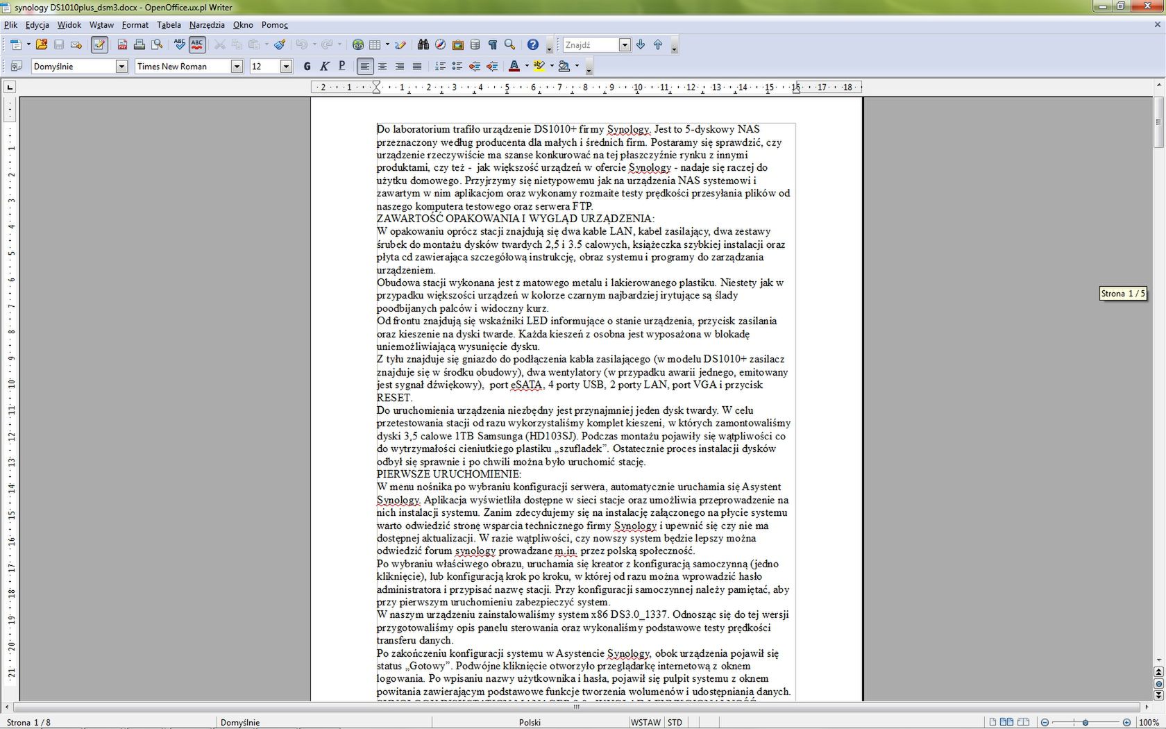This screenshot has height=729, width=1166.
Task: Find next with the down arrow
Action: 641,44
